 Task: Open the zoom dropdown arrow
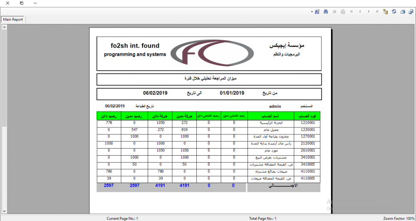pyautogui.click(x=312, y=12)
